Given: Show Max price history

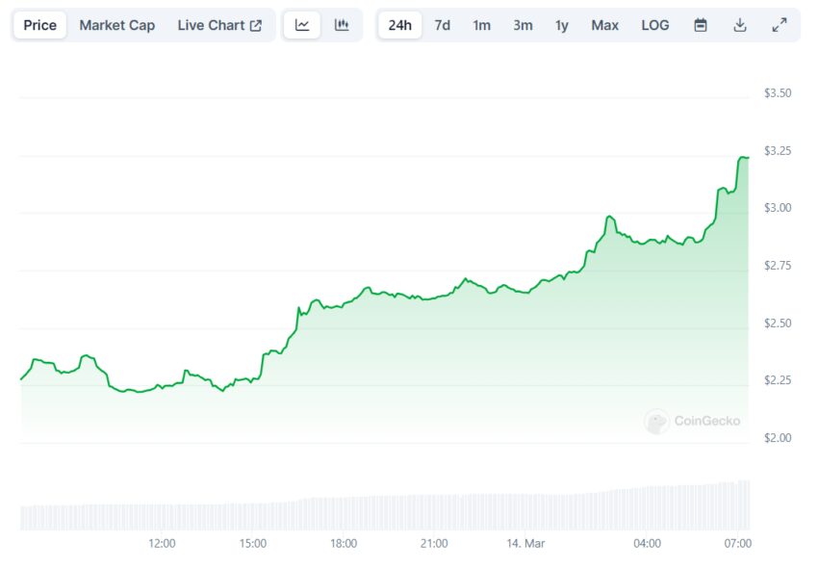Looking at the screenshot, I should click(604, 25).
